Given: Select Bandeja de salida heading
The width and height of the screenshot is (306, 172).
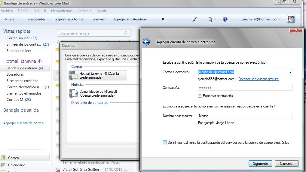Looking at the screenshot, I should click(21, 110).
